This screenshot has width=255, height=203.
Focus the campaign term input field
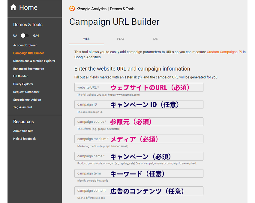139,173
